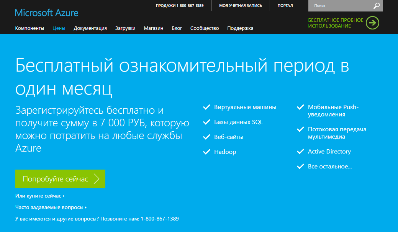Click the Продажи 1-800-867-1389 link
The image size is (398, 232).
click(x=179, y=6)
